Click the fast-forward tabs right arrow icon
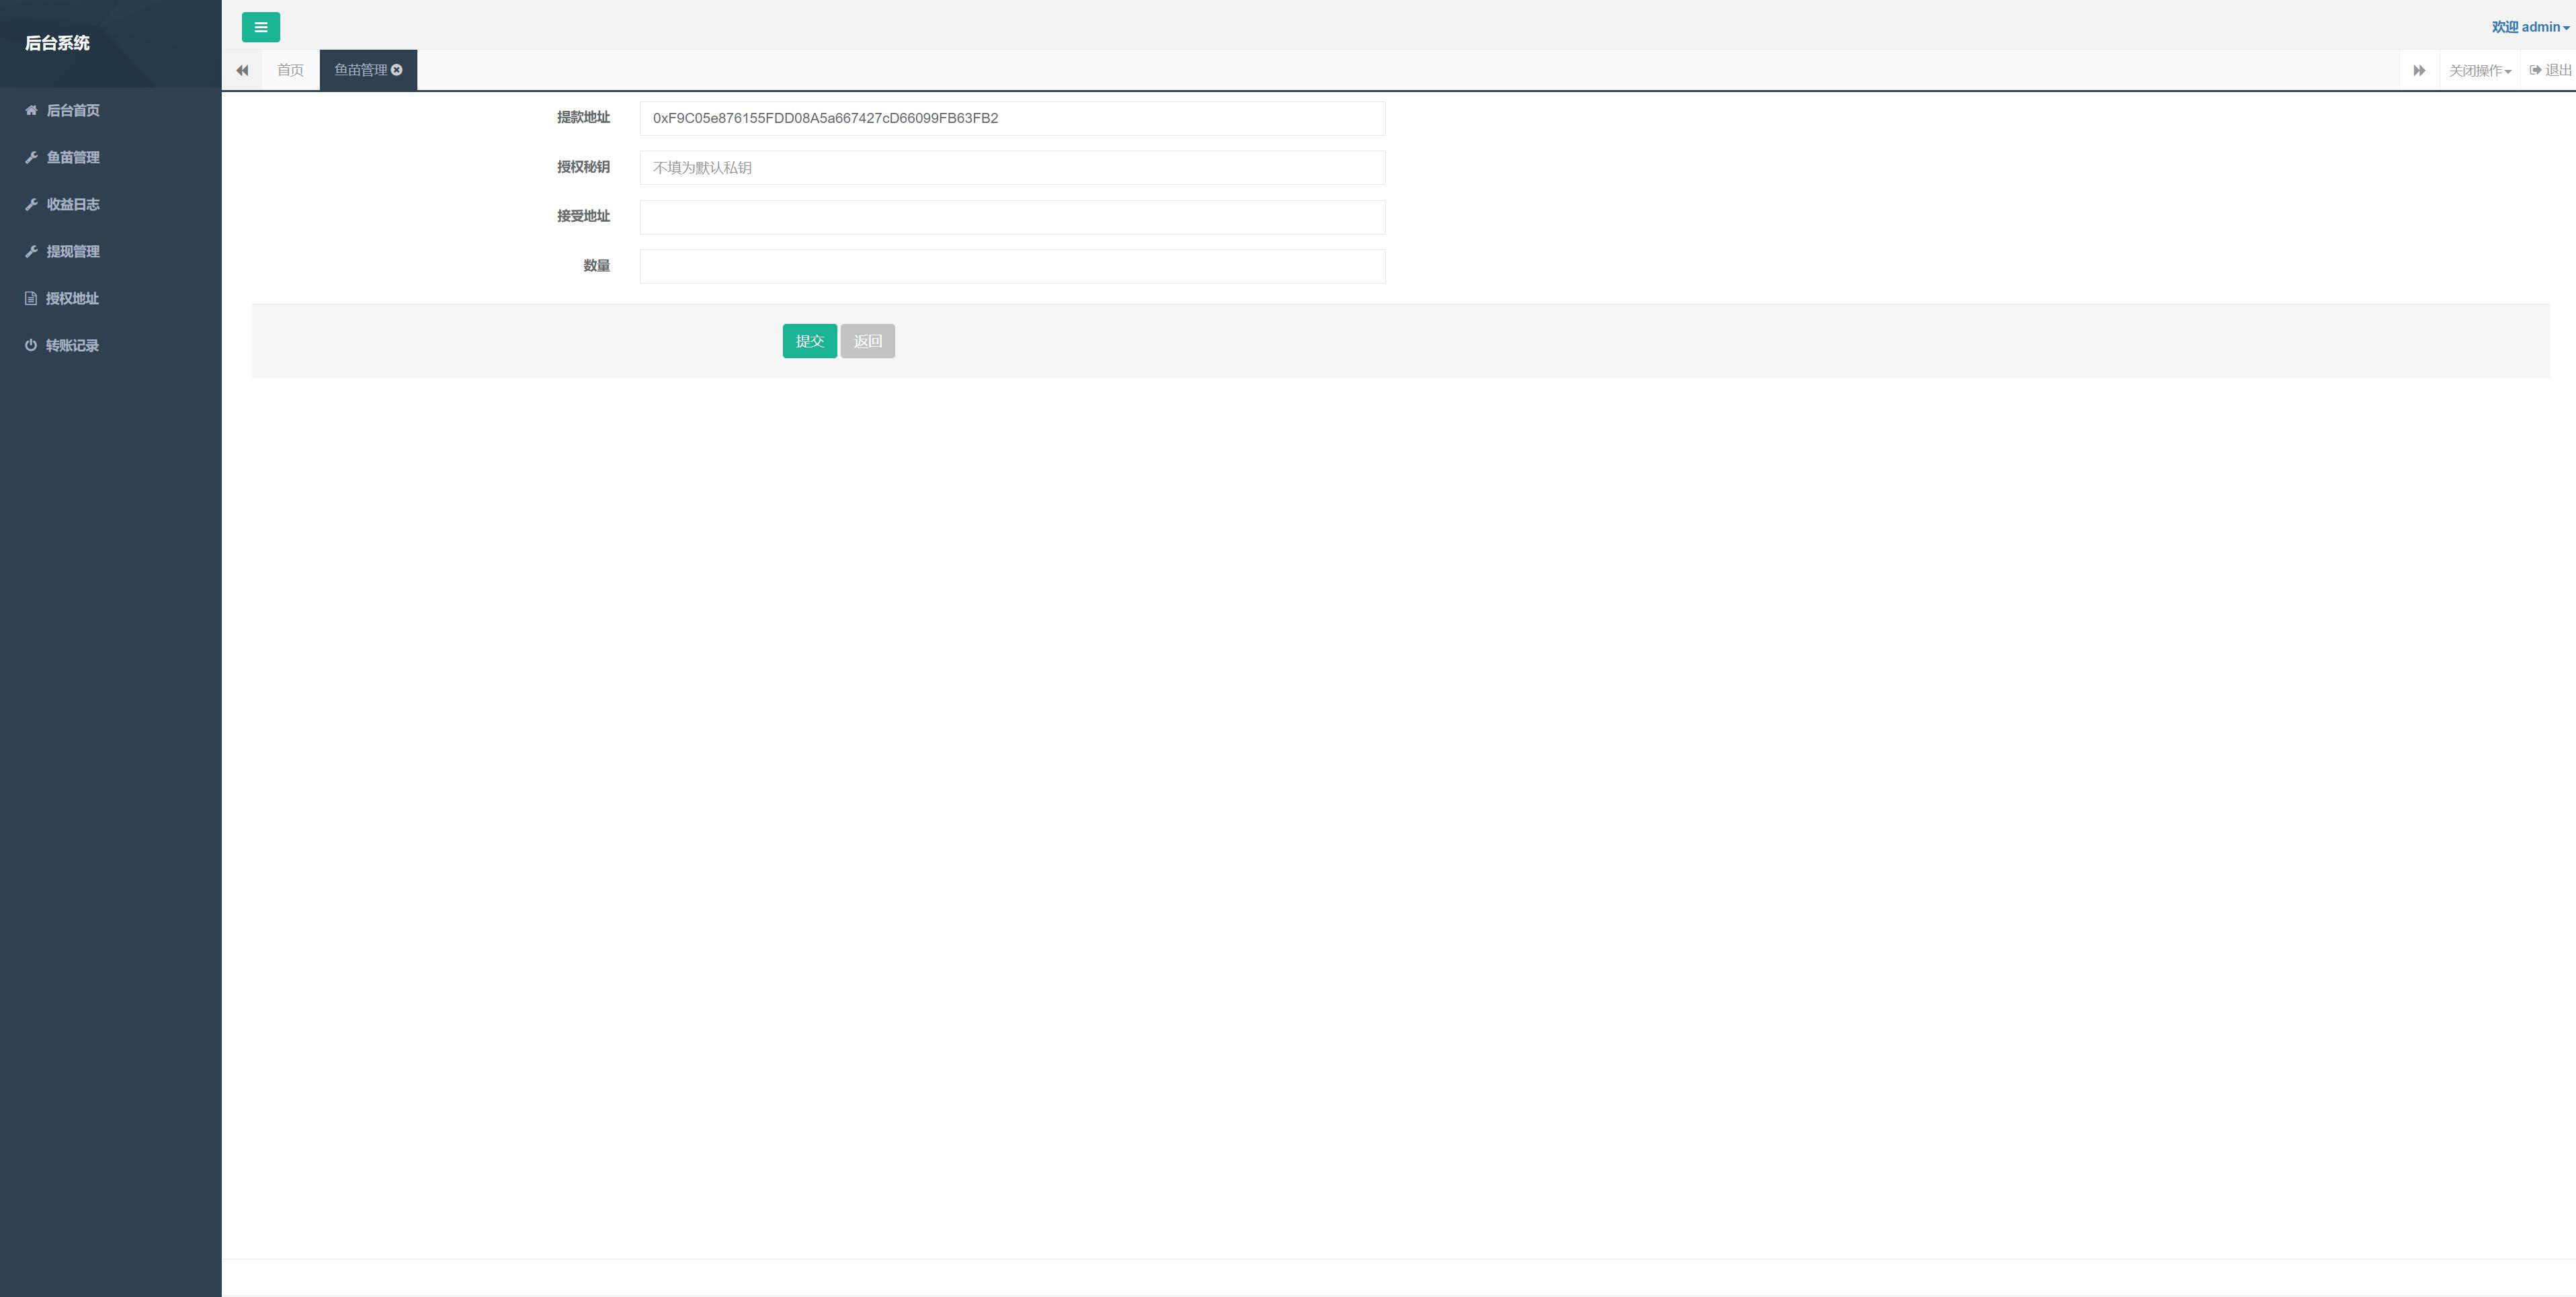Screen dimensions: 2576x1297 click(2419, 70)
